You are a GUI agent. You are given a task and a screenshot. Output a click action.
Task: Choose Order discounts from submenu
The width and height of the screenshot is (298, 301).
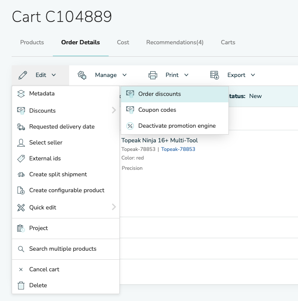click(159, 94)
